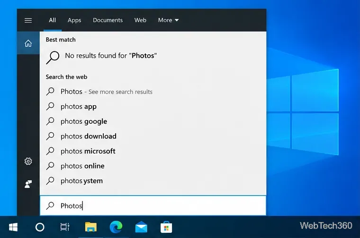The width and height of the screenshot is (360, 238).
Task: Choose the 'photos online' web suggestion
Action: click(153, 166)
